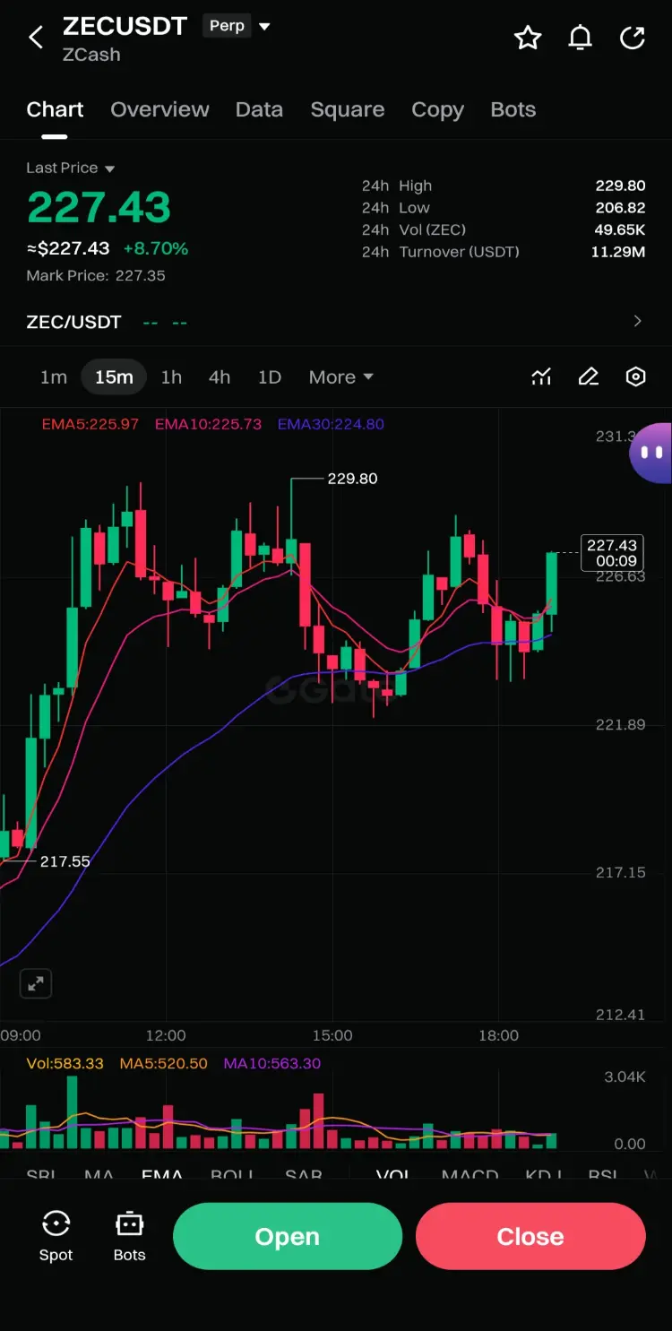Tap the 24h Vol value 49.65K

tap(620, 229)
